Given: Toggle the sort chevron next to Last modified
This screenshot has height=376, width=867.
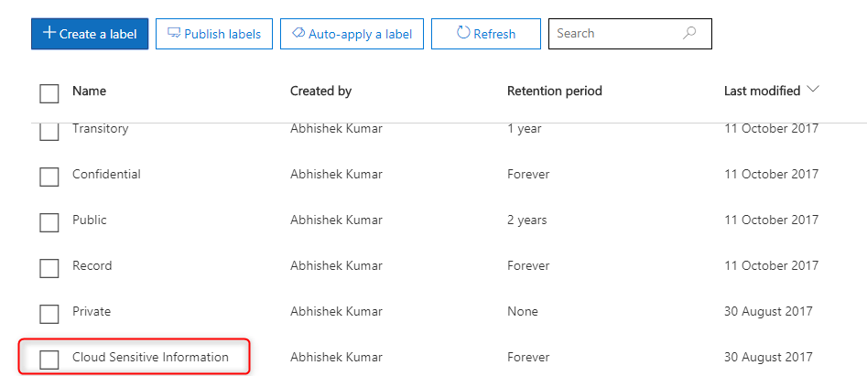Looking at the screenshot, I should pos(812,90).
